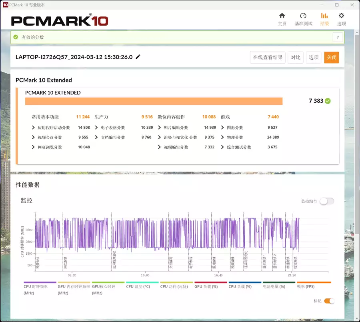
Task: Click the 对比 compare button
Action: pyautogui.click(x=296, y=58)
